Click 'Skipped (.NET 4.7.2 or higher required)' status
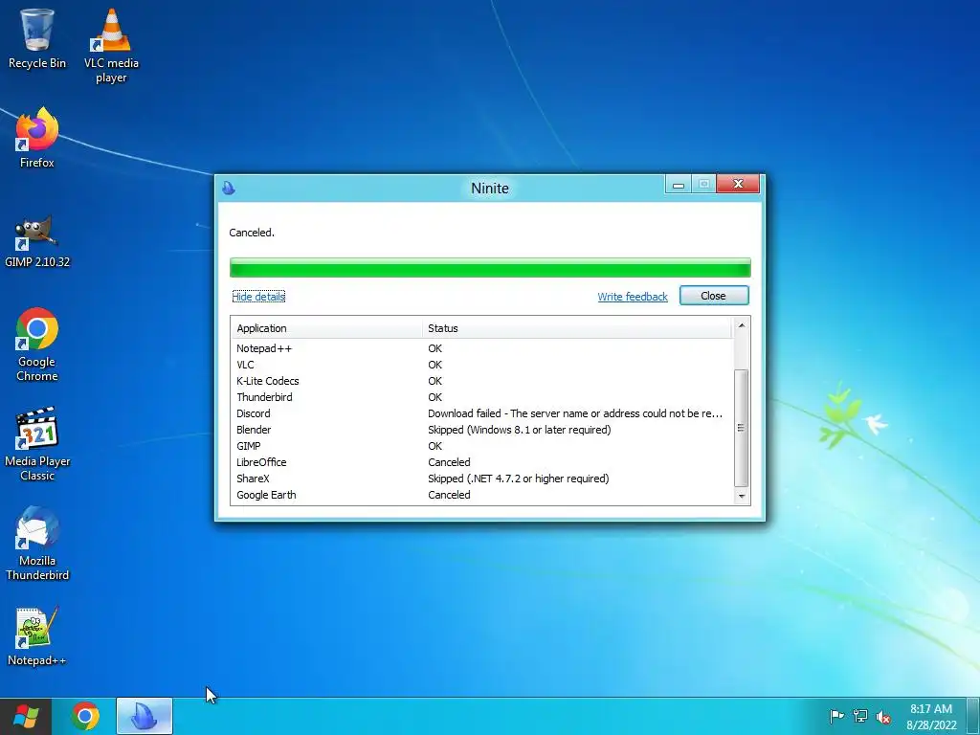Image resolution: width=980 pixels, height=735 pixels. point(518,479)
